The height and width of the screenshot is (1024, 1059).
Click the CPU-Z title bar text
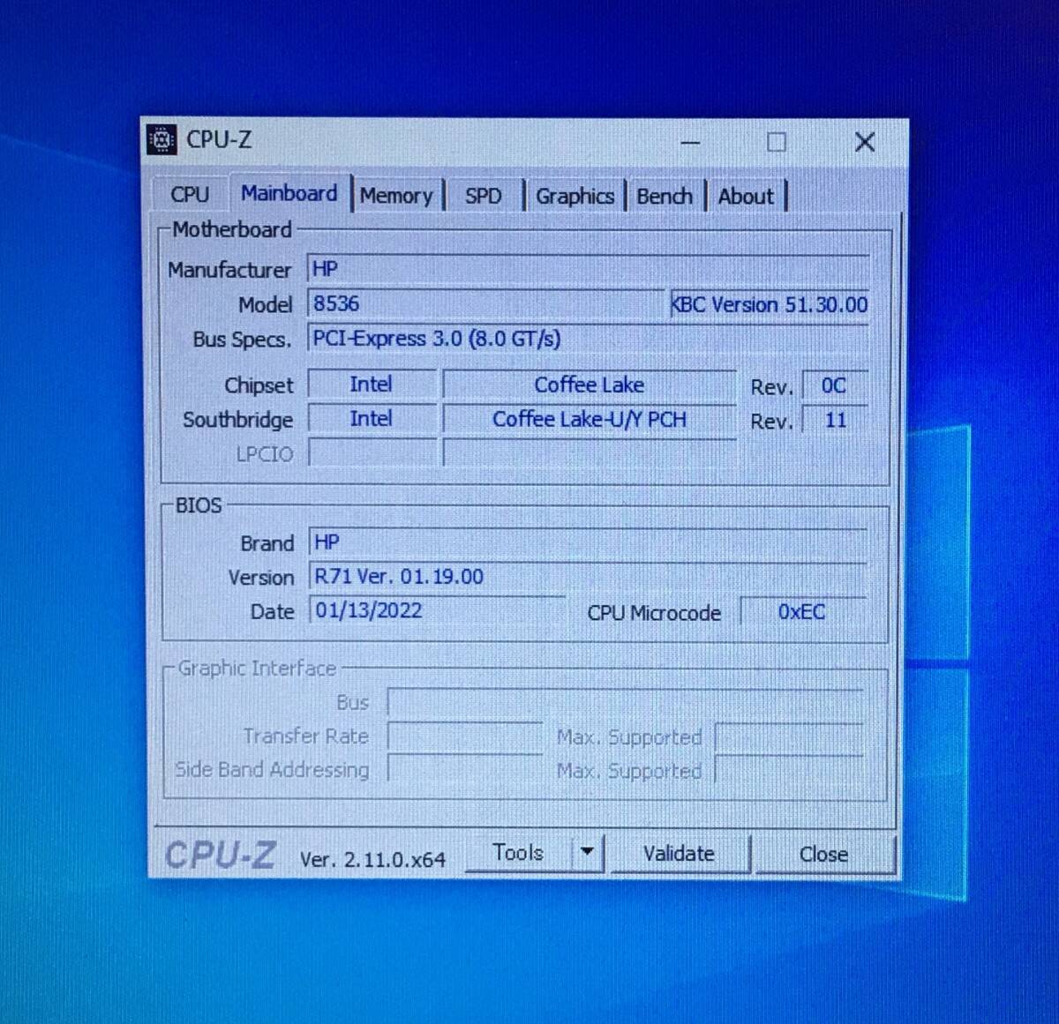point(218,140)
